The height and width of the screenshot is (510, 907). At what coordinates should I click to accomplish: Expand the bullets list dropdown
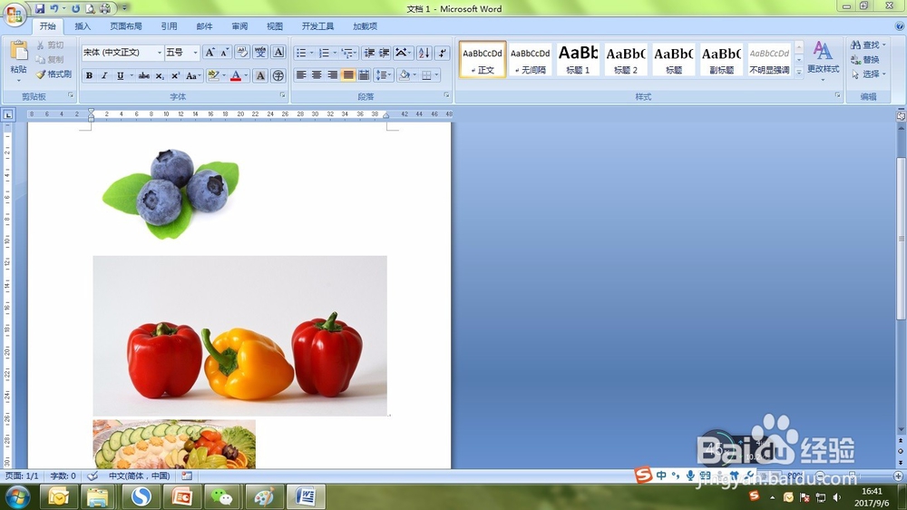(x=312, y=53)
